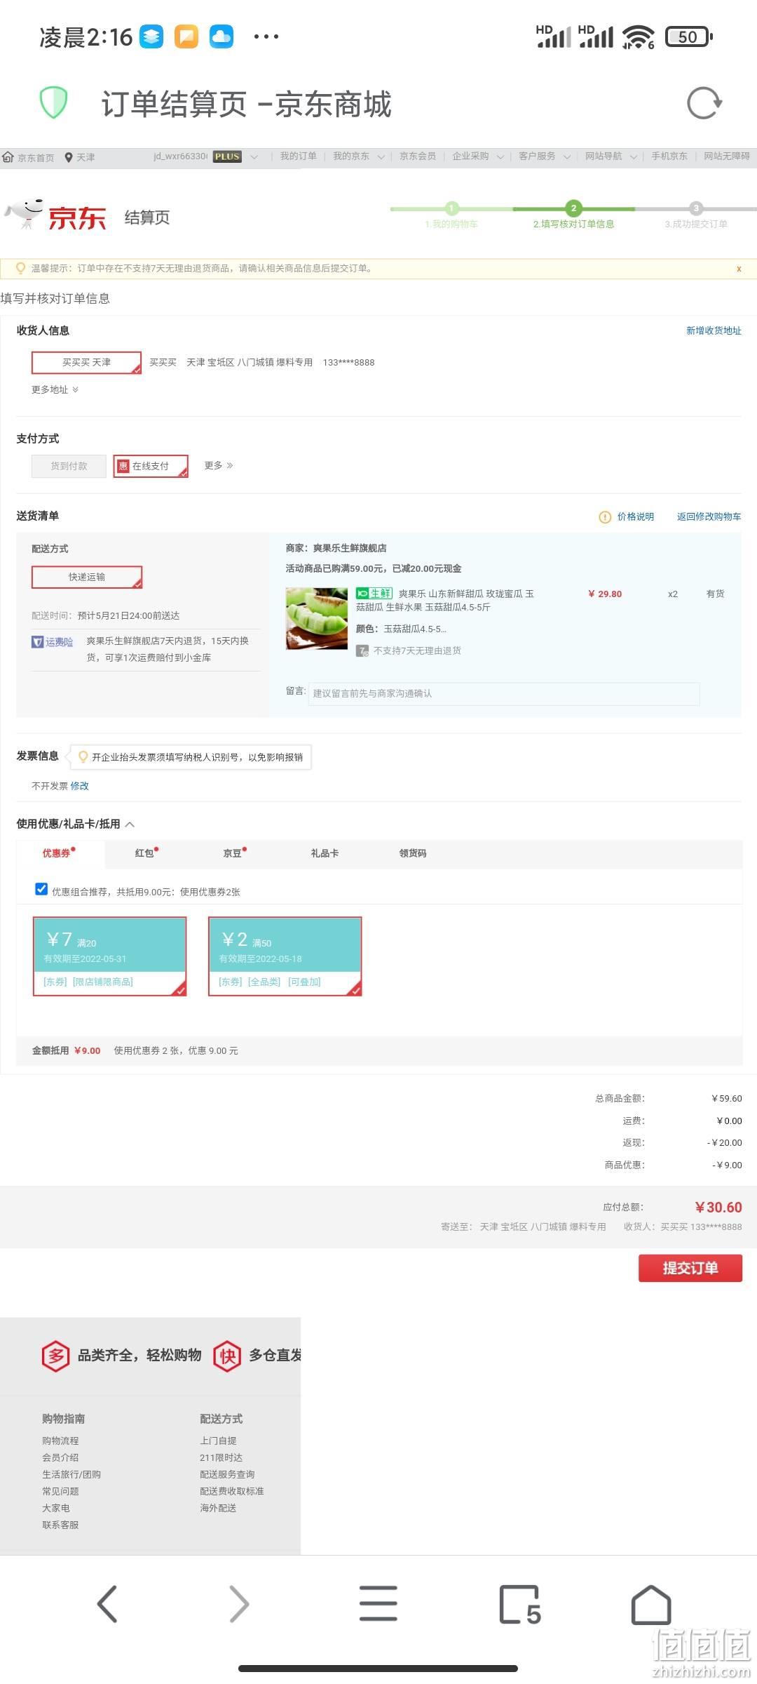Click add new shipping address link
The width and height of the screenshot is (757, 1684).
click(x=714, y=330)
